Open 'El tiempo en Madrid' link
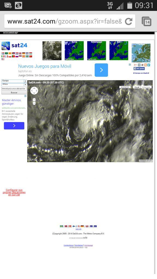 141,73
